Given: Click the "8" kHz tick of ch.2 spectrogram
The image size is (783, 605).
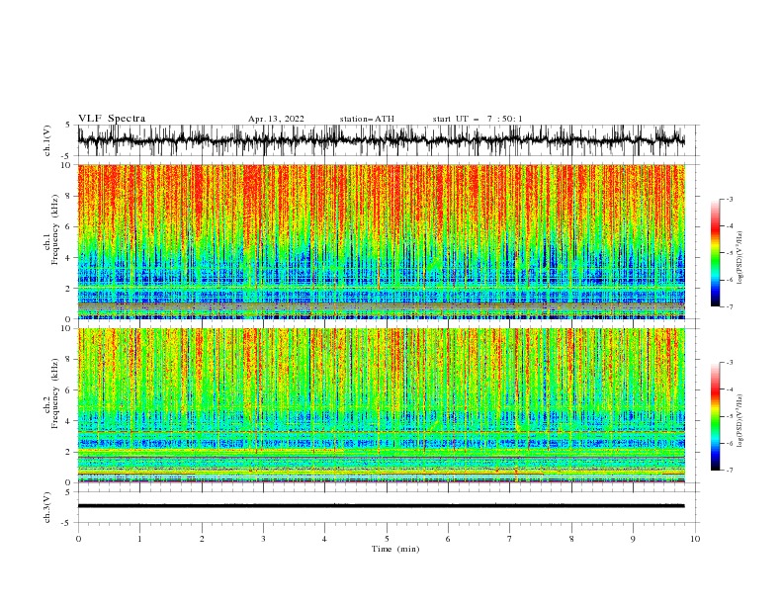Looking at the screenshot, I should [x=69, y=360].
